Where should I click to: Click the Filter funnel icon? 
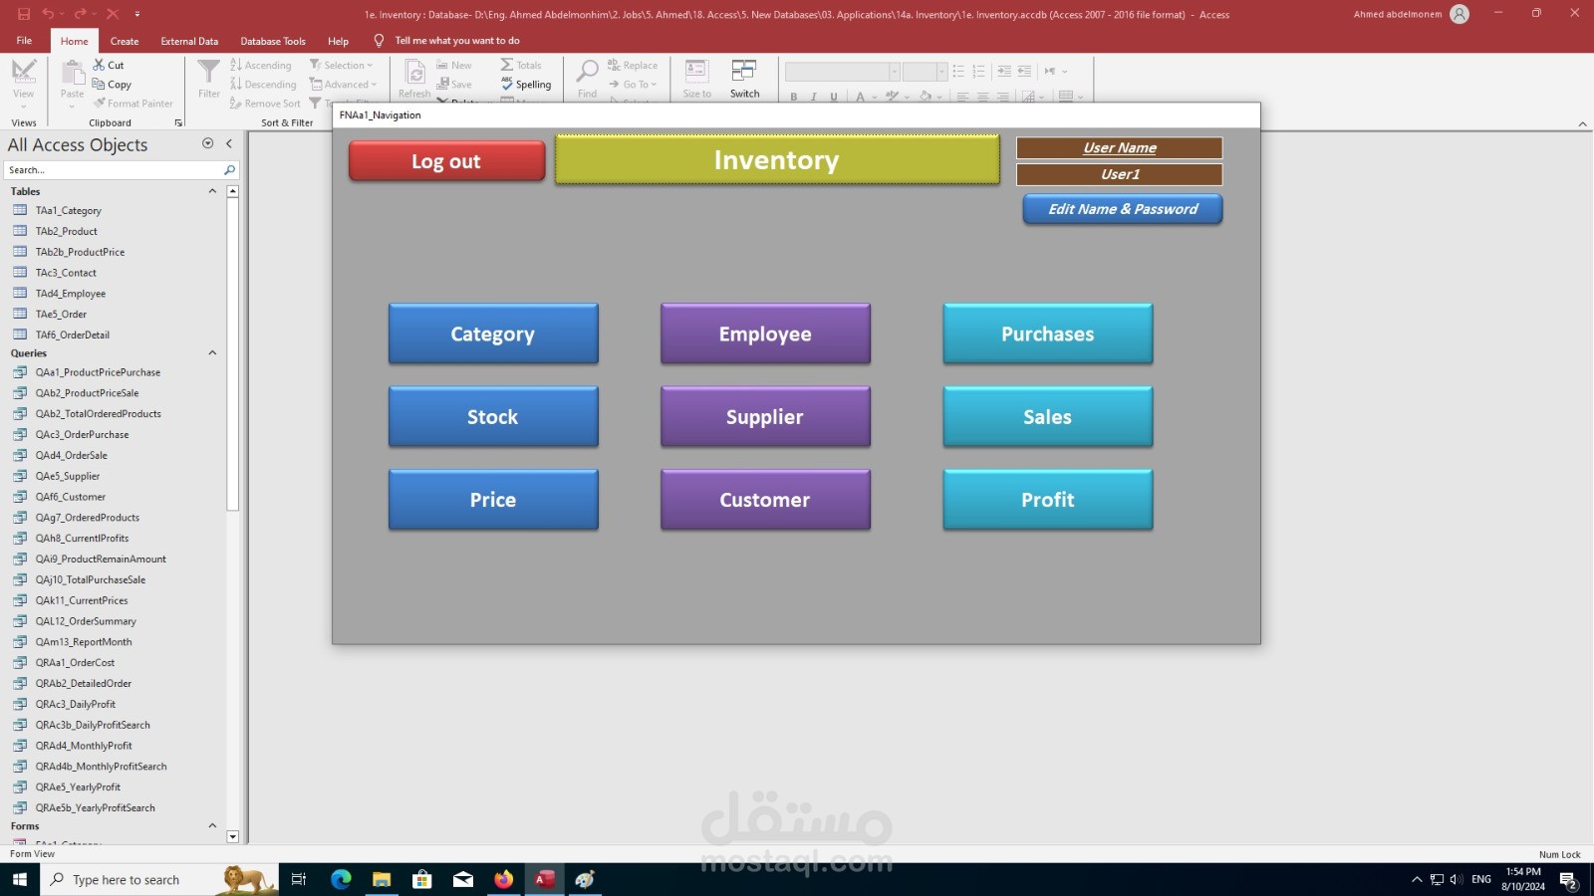[x=208, y=72]
